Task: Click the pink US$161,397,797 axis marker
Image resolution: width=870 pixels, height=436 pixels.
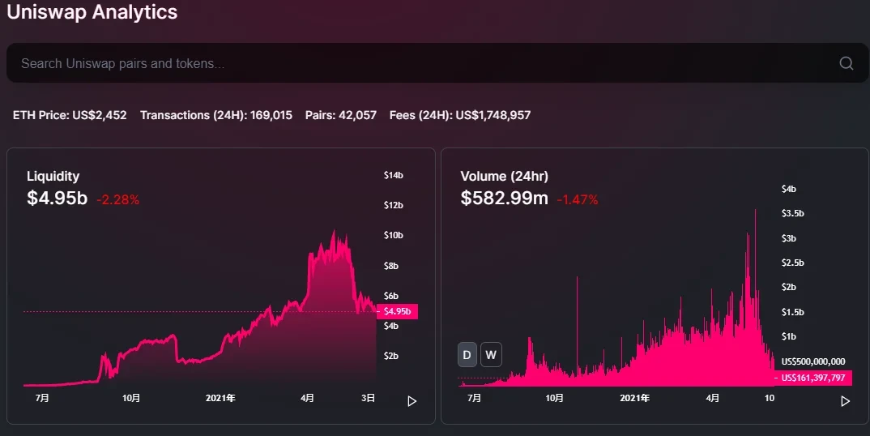Action: [x=812, y=378]
